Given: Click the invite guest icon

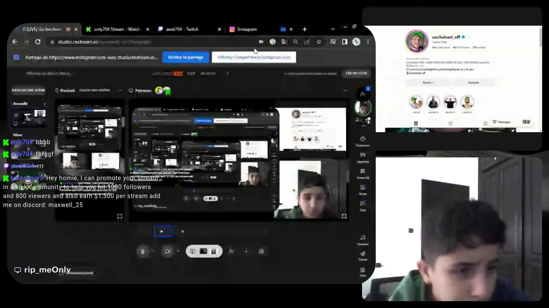Looking at the screenshot, I should click(232, 252).
